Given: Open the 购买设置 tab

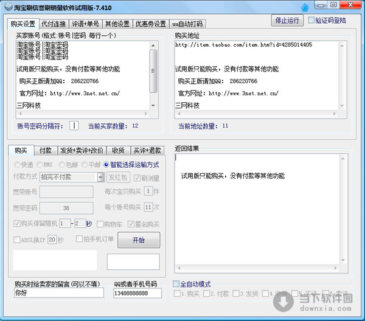Looking at the screenshot, I should 23,24.
